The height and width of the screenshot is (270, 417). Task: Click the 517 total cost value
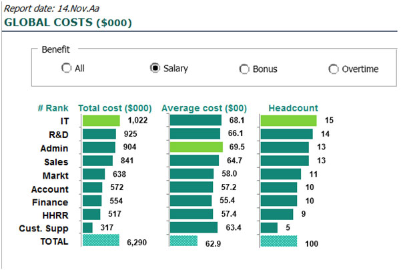(x=115, y=213)
